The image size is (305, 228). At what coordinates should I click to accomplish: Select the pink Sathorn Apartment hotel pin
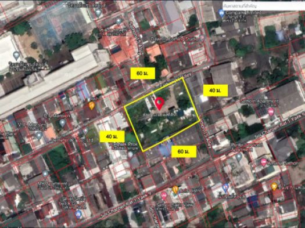tap(271, 112)
